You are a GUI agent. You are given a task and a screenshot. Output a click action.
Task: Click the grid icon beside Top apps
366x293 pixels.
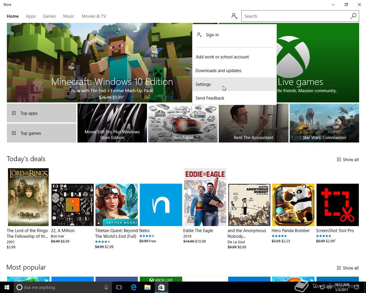14,113
